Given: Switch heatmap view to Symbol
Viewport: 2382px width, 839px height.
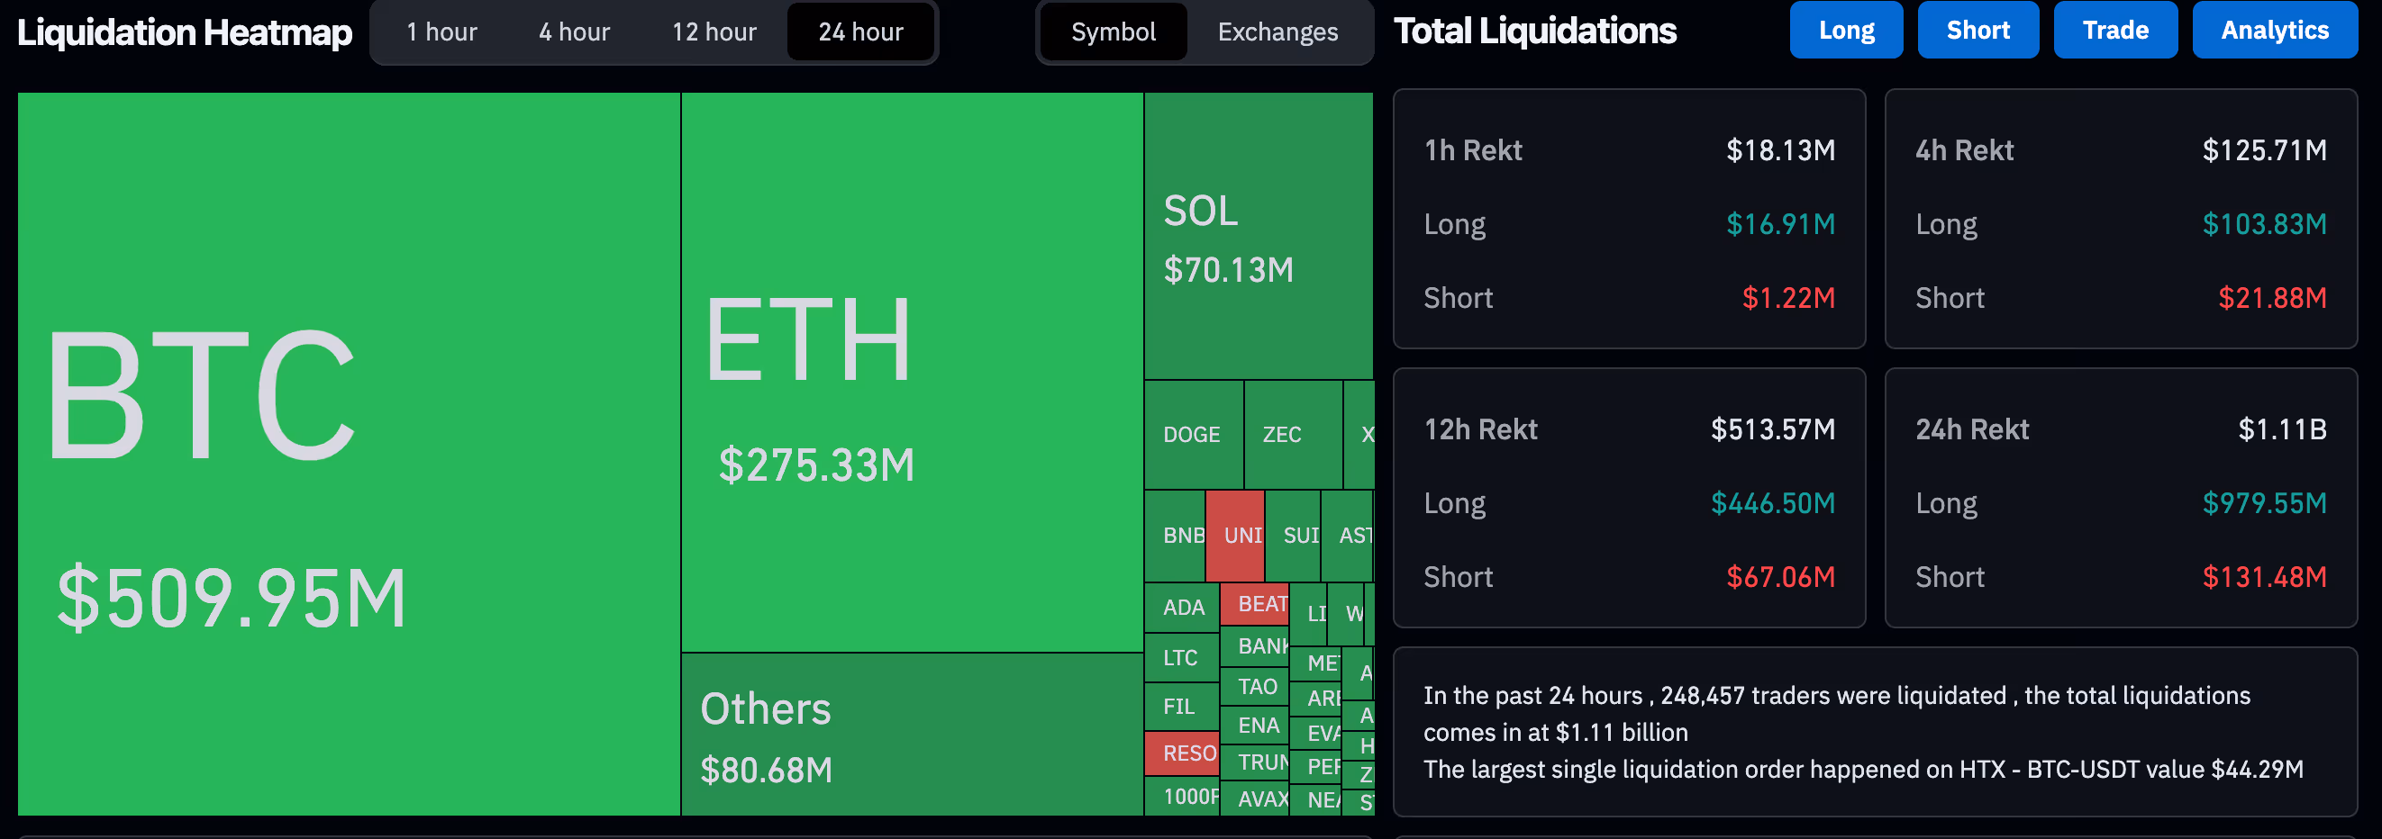Looking at the screenshot, I should point(1113,32).
